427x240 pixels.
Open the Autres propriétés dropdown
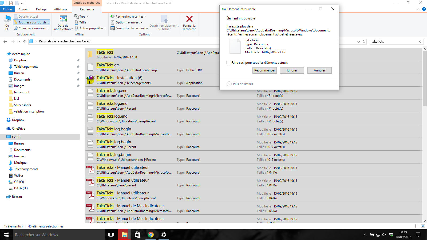(x=90, y=28)
